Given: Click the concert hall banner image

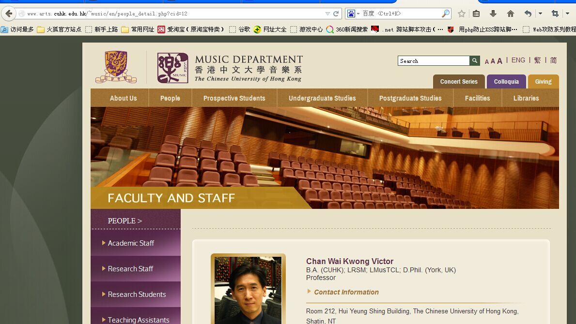Looking at the screenshot, I should coord(325,158).
